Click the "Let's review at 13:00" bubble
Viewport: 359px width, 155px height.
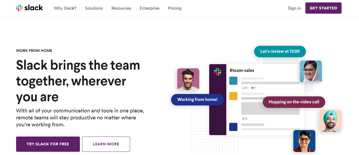click(280, 51)
